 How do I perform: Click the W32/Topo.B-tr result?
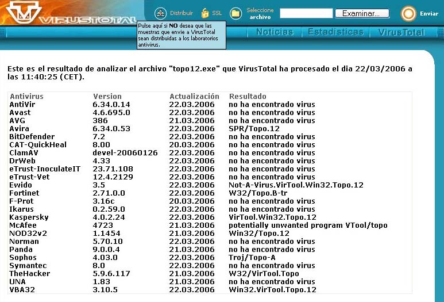click(258, 193)
